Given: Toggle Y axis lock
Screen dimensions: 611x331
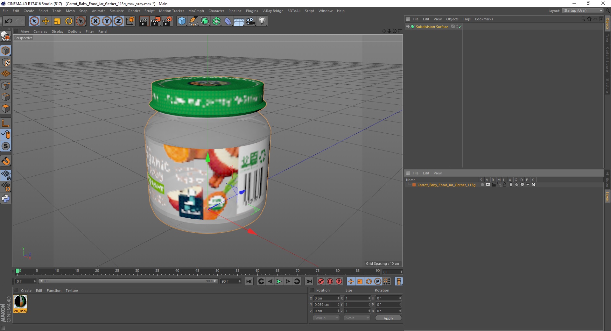Looking at the screenshot, I should pos(107,21).
